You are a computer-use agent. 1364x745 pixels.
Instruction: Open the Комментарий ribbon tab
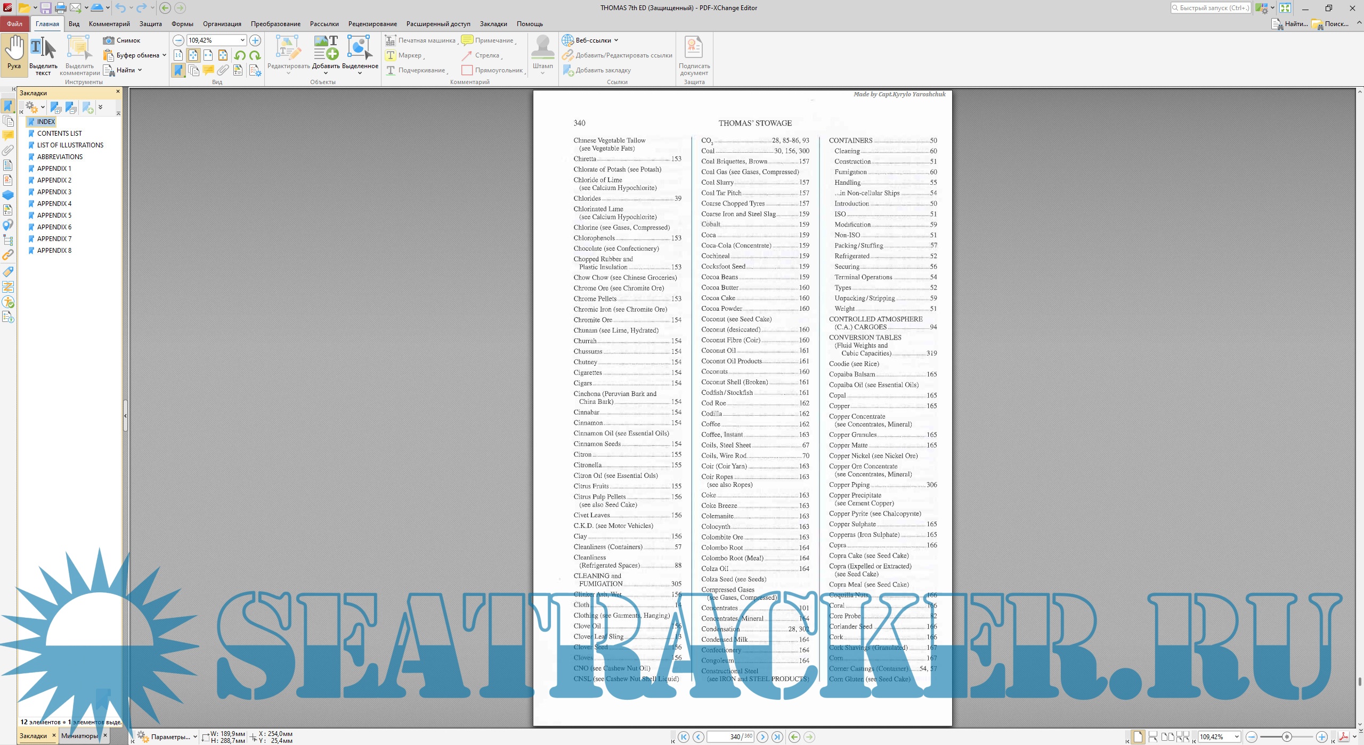tap(109, 24)
